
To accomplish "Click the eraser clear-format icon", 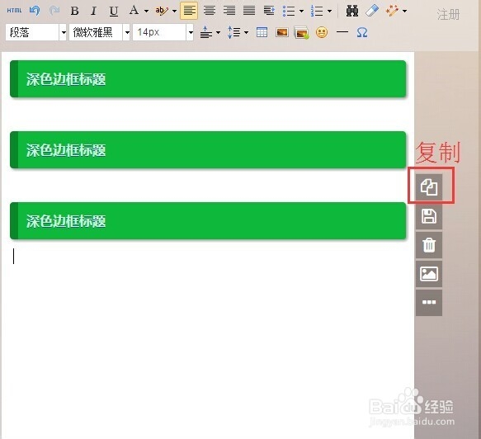I will (372, 11).
